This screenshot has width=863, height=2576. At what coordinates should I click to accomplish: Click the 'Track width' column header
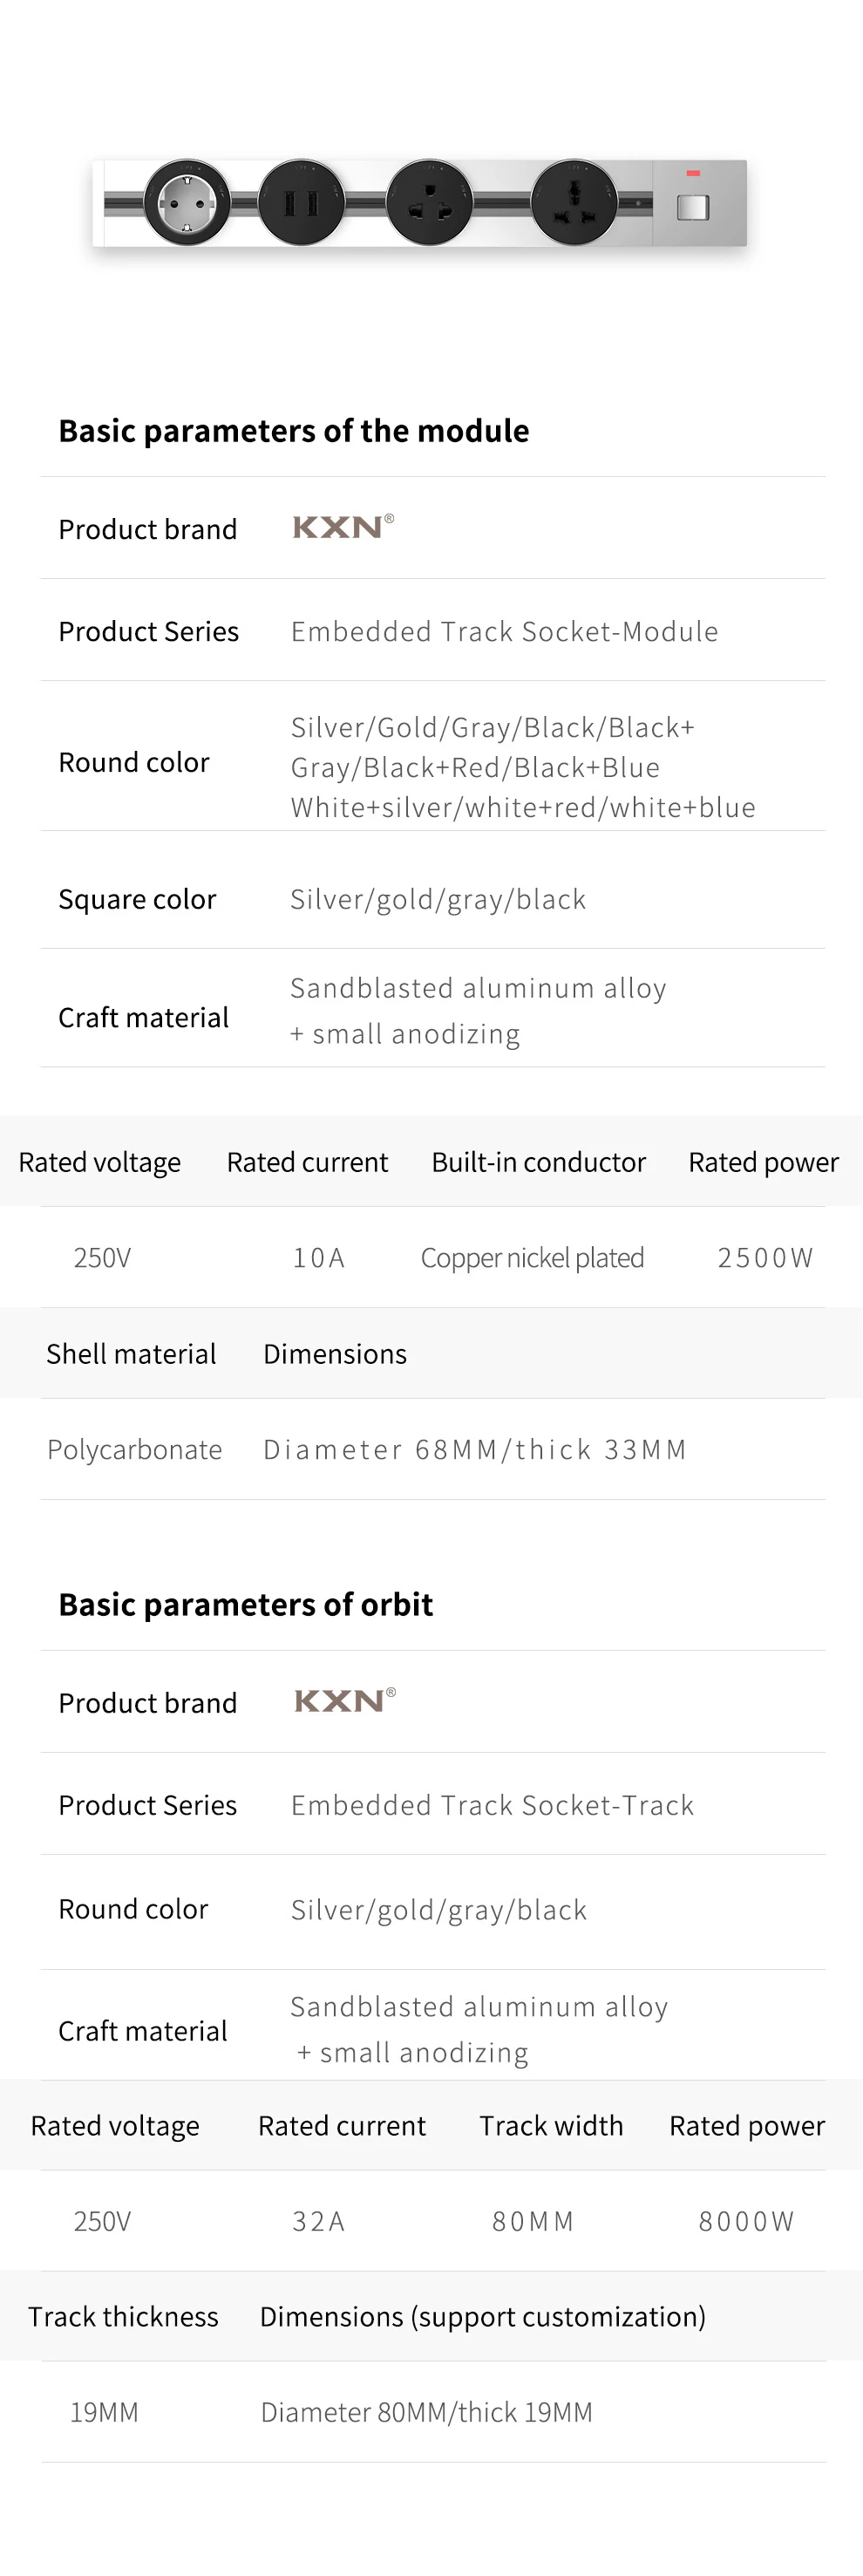tap(551, 2125)
